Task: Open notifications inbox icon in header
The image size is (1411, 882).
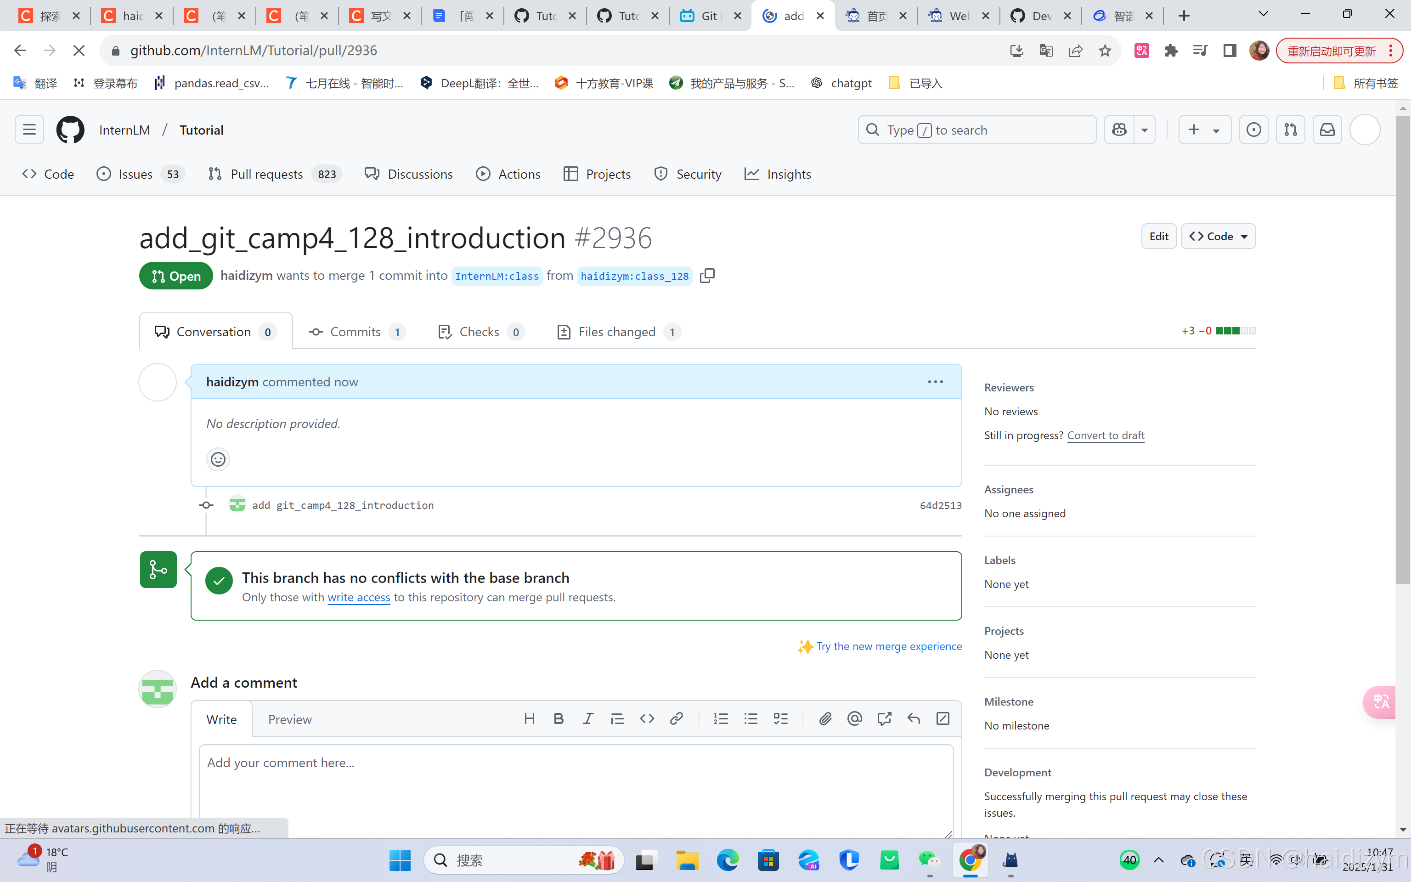Action: point(1327,130)
